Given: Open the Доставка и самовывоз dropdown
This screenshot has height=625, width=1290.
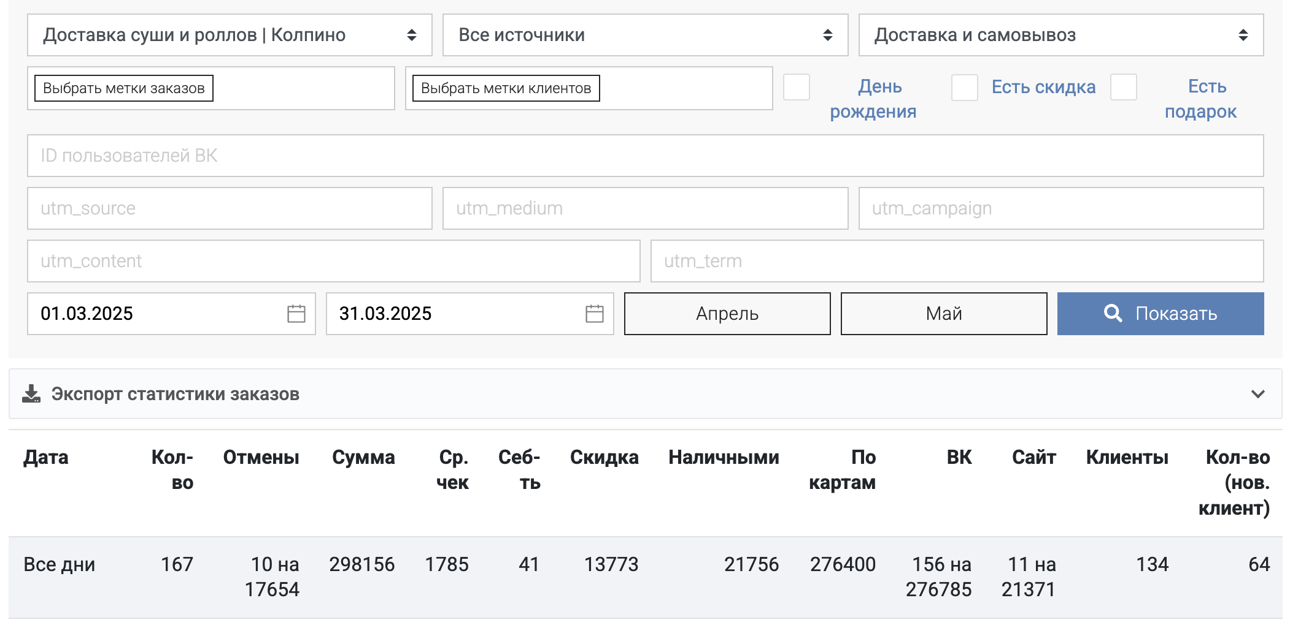Looking at the screenshot, I should 1061,35.
